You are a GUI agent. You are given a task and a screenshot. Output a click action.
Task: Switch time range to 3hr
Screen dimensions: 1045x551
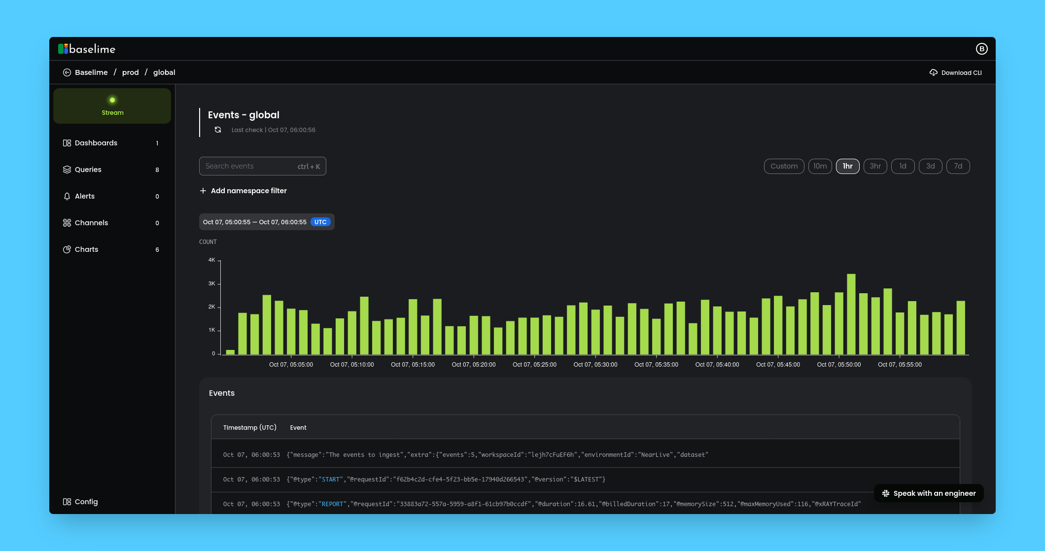click(x=875, y=166)
